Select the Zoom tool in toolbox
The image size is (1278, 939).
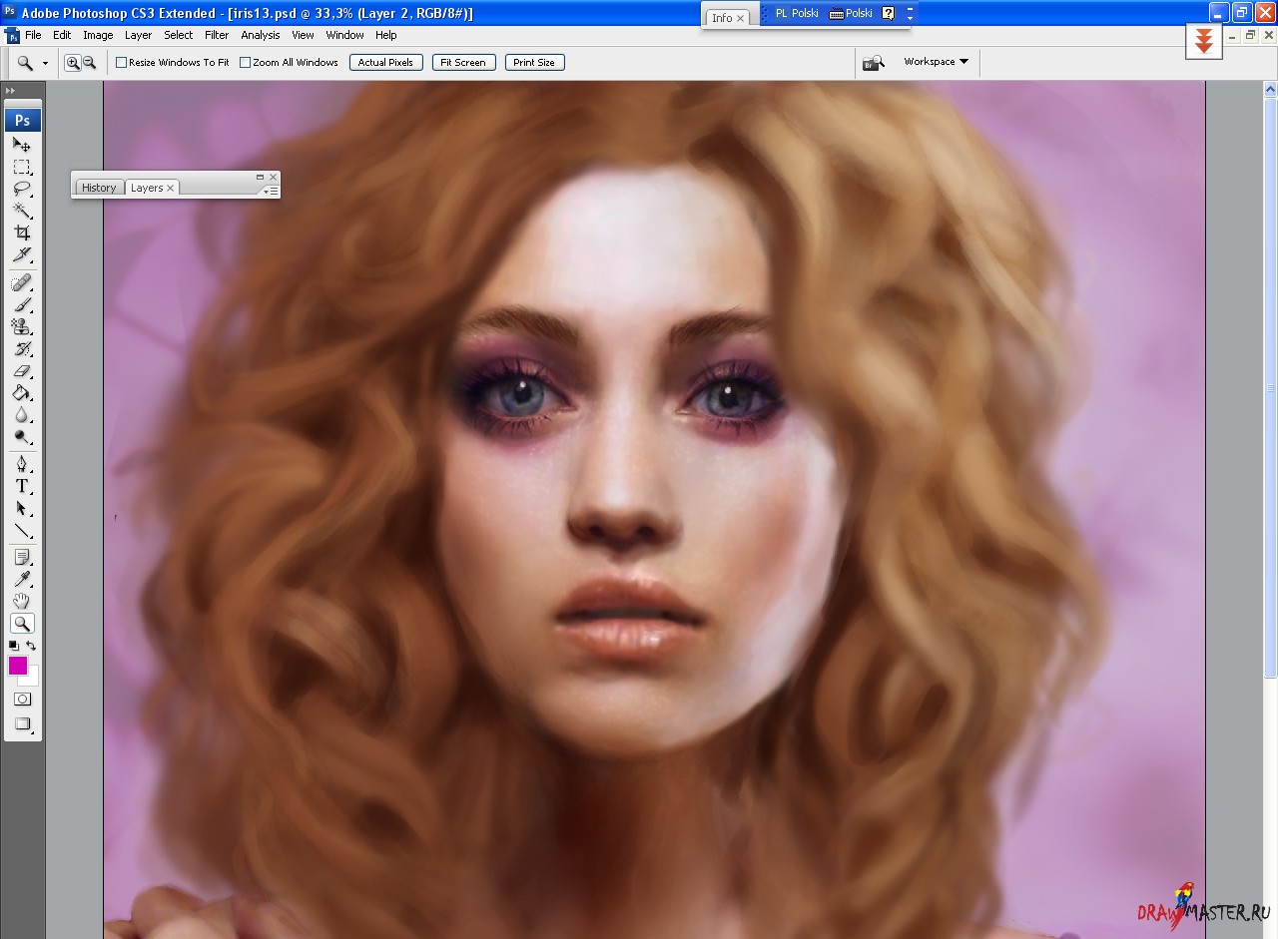22,624
